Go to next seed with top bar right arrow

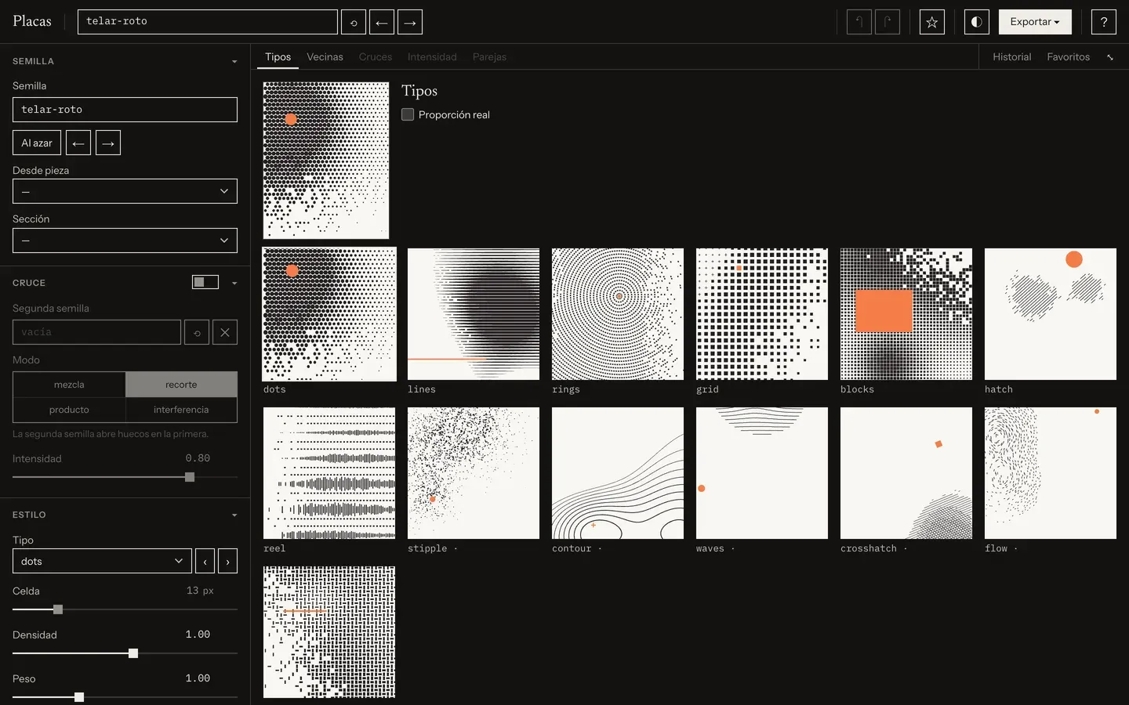pos(410,22)
